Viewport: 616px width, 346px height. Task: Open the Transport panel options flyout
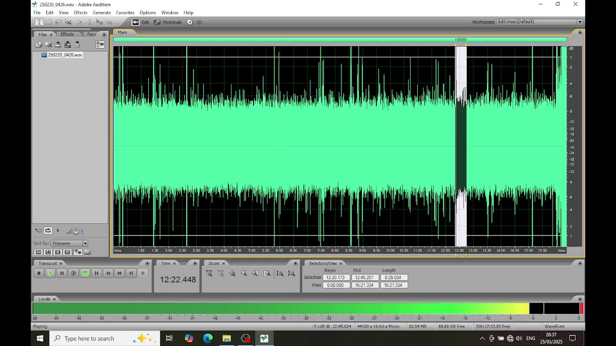[147, 263]
